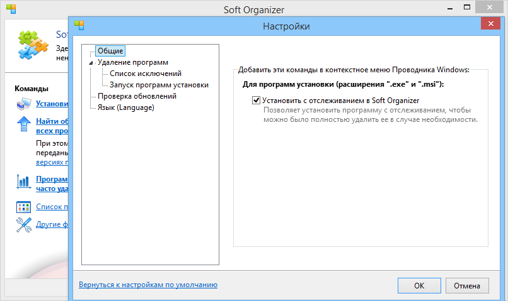This screenshot has width=508, height=301.
Task: Click the install program icon in Команды
Action: [x=24, y=104]
